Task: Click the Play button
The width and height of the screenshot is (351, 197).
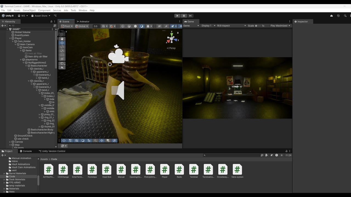Action: 177,16
